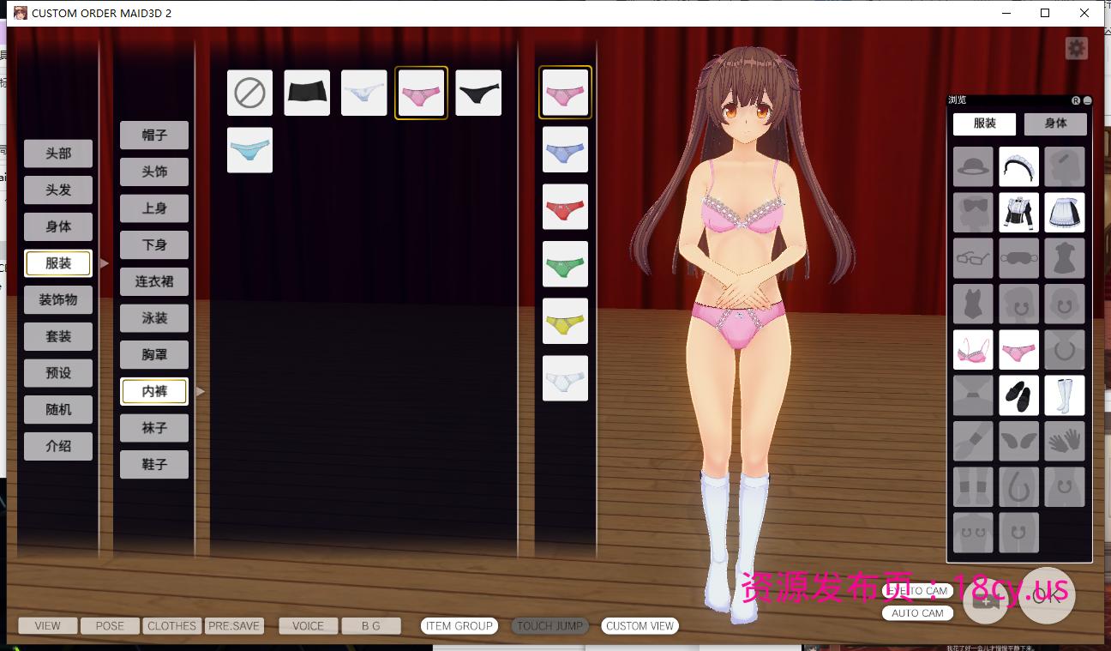Select 上身 subcategory

pyautogui.click(x=154, y=208)
